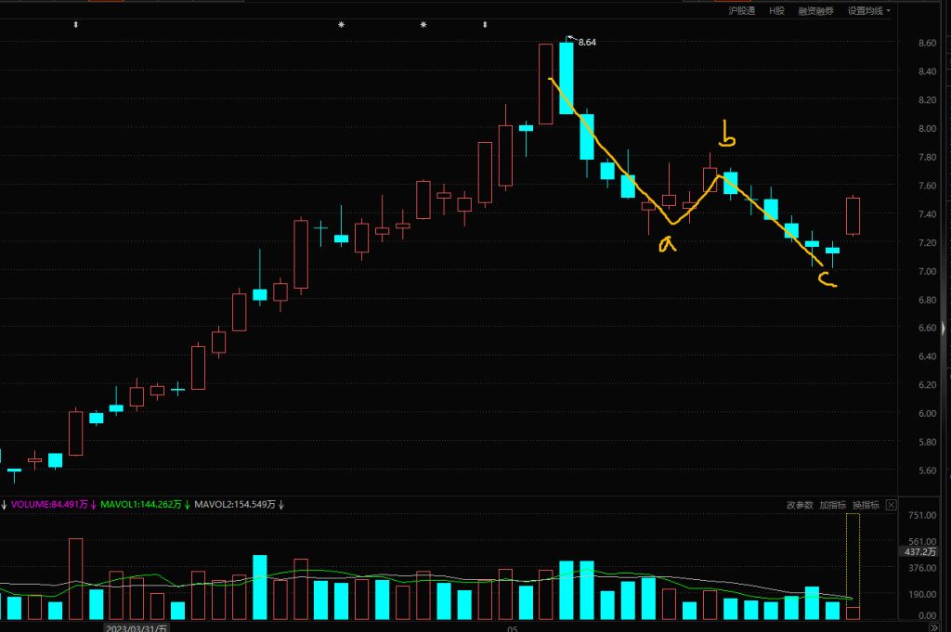Click the 437.2万 volume axis marker
Viewport: 951px width, 632px height.
[919, 552]
